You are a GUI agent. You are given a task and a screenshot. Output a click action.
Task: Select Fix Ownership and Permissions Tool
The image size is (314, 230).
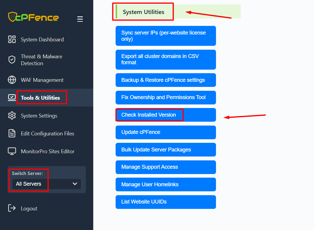[x=165, y=98]
